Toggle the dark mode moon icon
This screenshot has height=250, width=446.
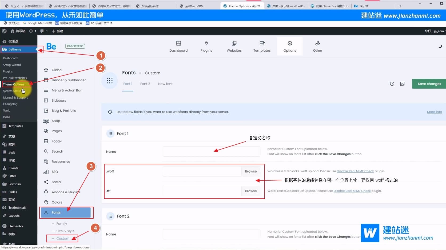tap(440, 46)
